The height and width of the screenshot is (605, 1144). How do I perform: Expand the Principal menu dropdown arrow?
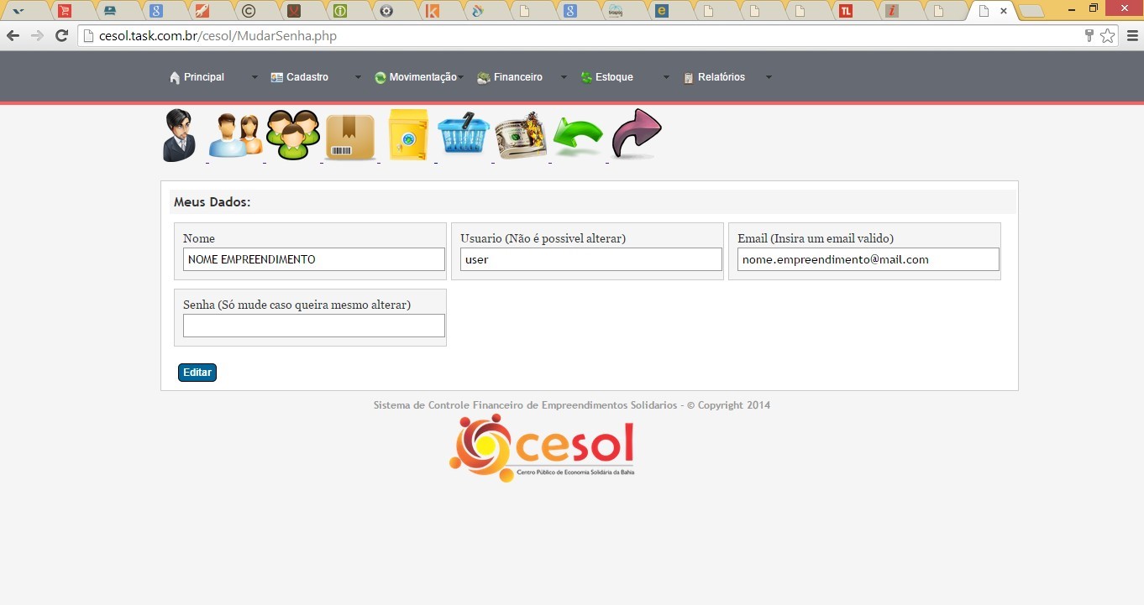click(x=255, y=77)
